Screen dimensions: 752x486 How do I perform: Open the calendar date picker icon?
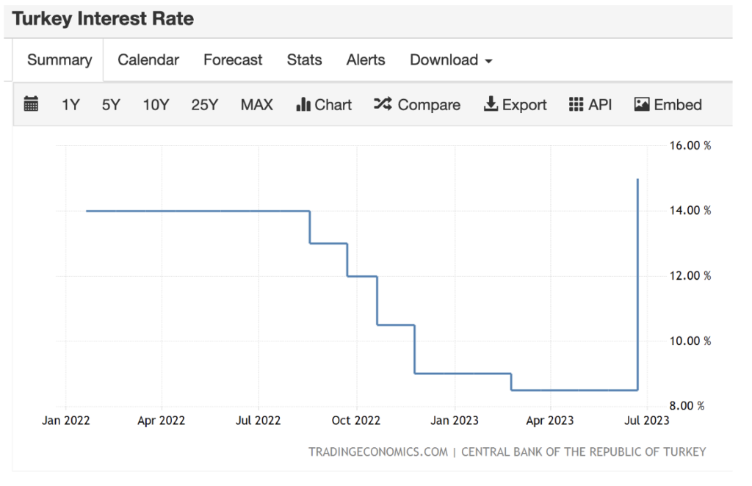tap(31, 104)
